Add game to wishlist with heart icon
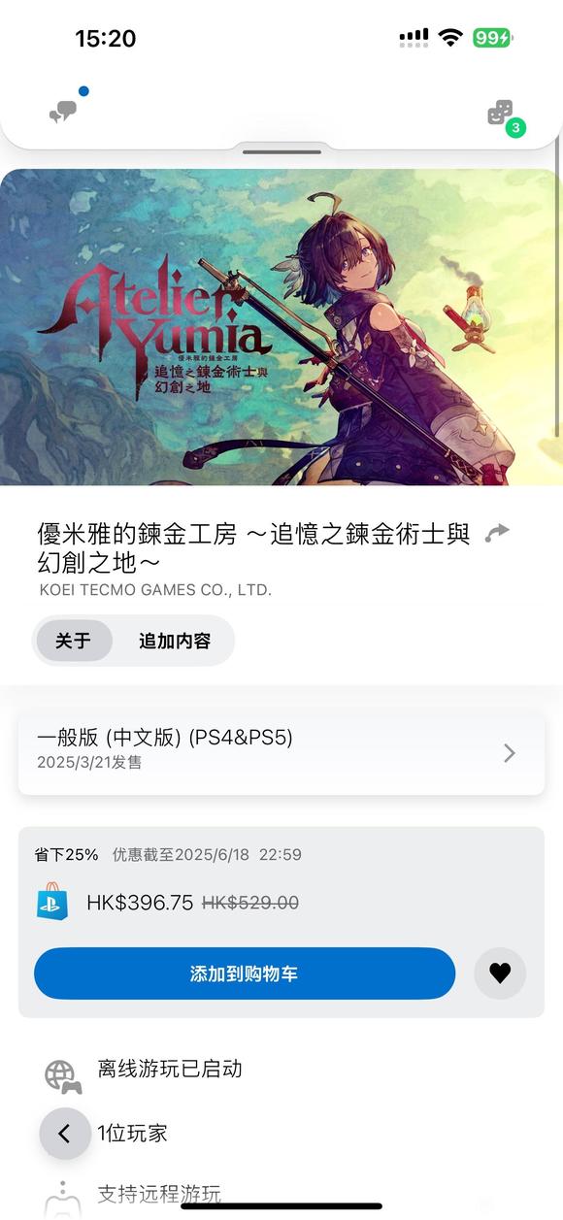 (x=500, y=973)
